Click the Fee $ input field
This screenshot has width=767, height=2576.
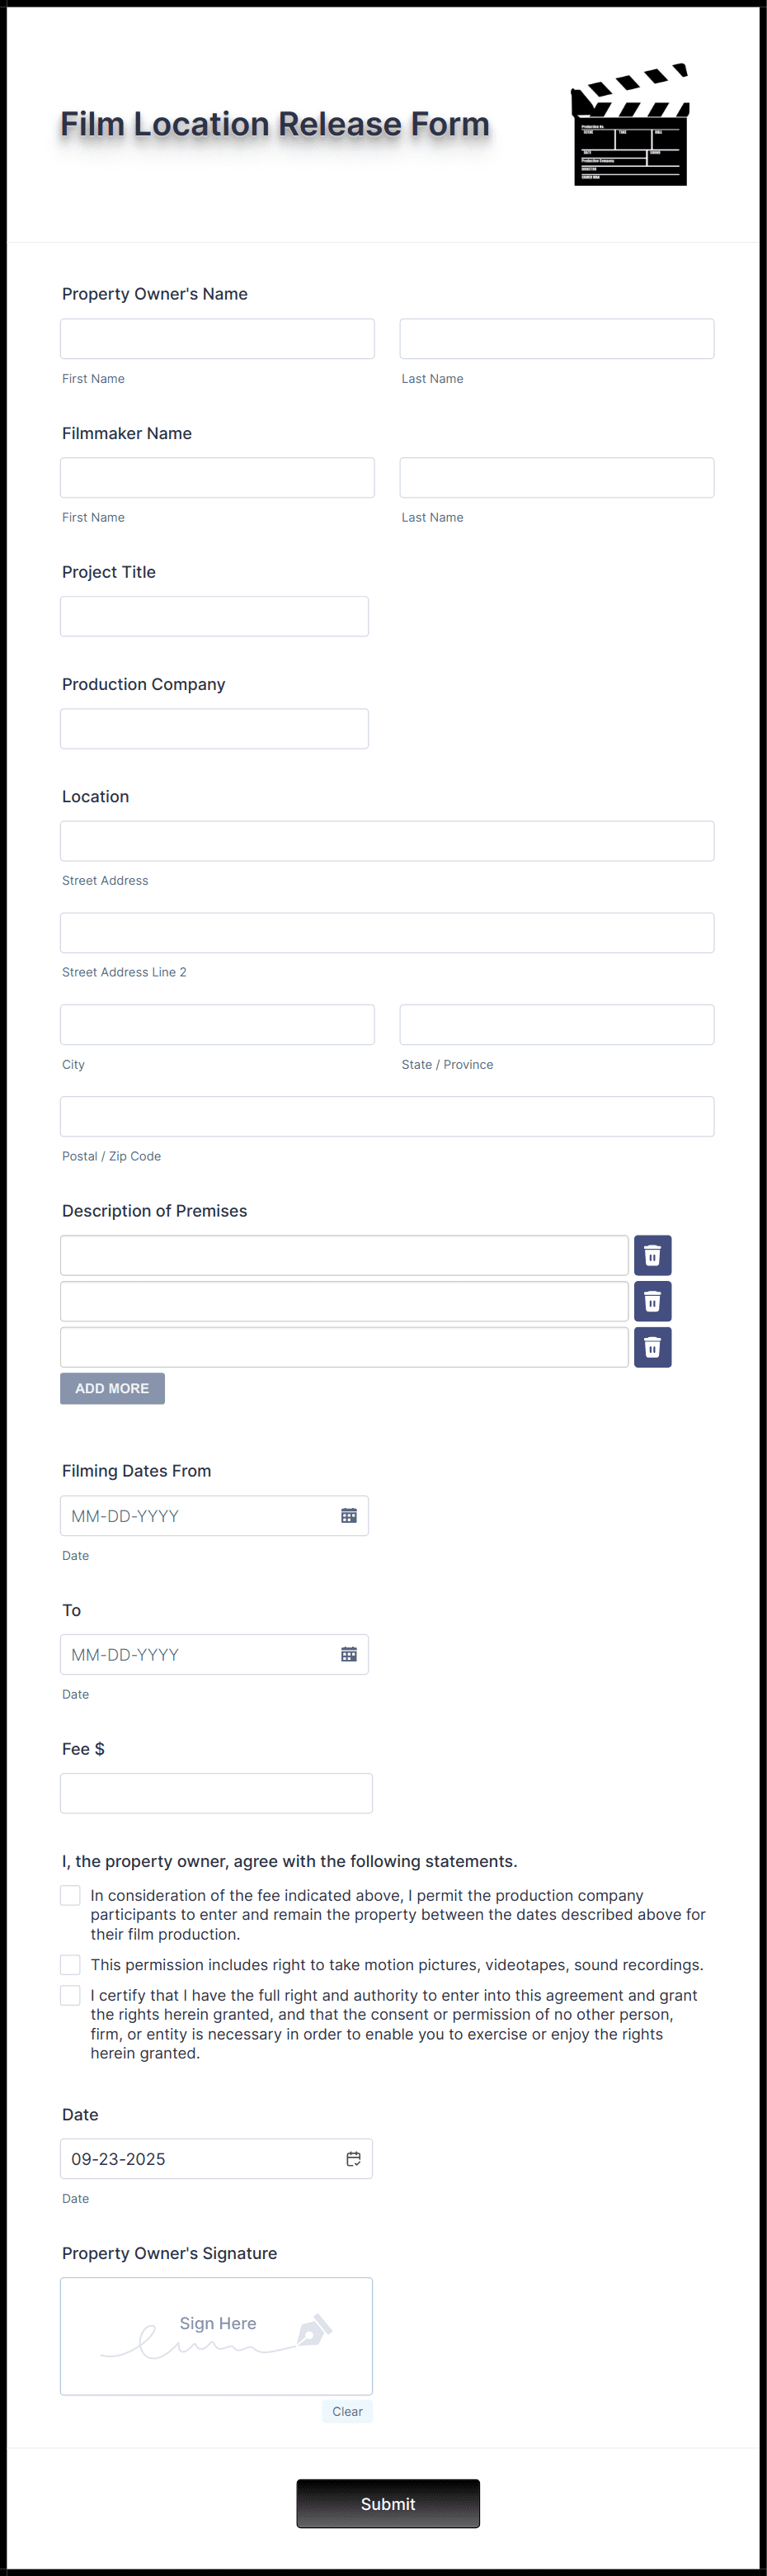tap(217, 1793)
